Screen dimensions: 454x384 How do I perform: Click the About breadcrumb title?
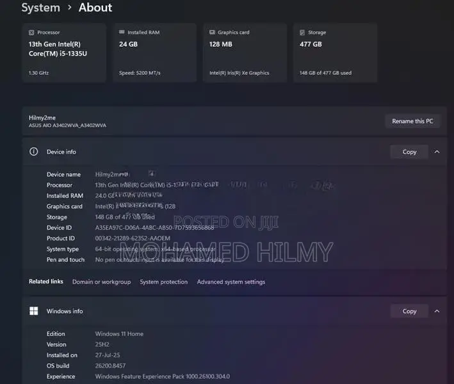(95, 8)
